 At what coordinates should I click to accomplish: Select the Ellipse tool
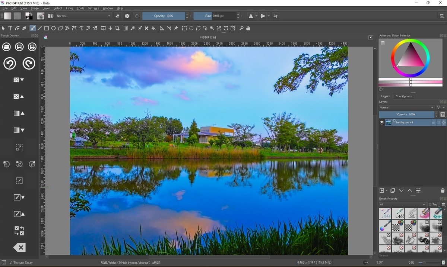[54, 28]
